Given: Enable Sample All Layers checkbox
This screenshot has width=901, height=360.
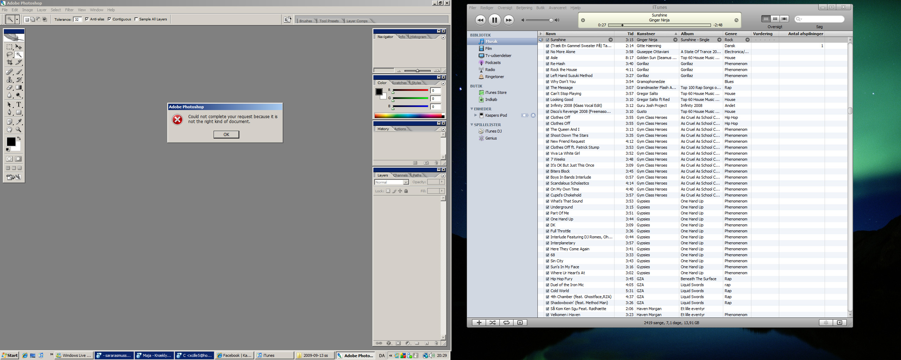Looking at the screenshot, I should pos(136,19).
